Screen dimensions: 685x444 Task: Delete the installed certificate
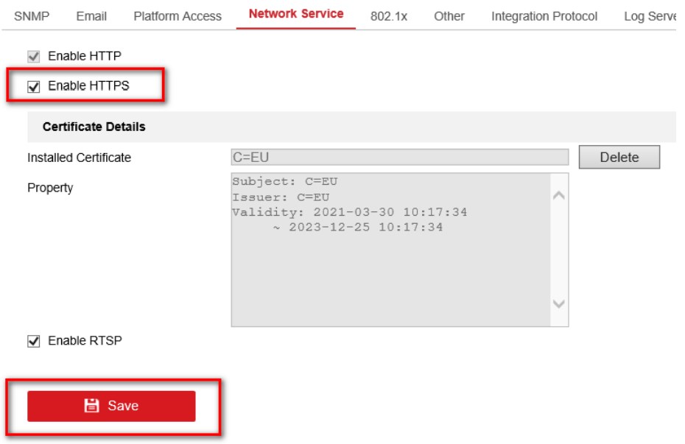619,157
